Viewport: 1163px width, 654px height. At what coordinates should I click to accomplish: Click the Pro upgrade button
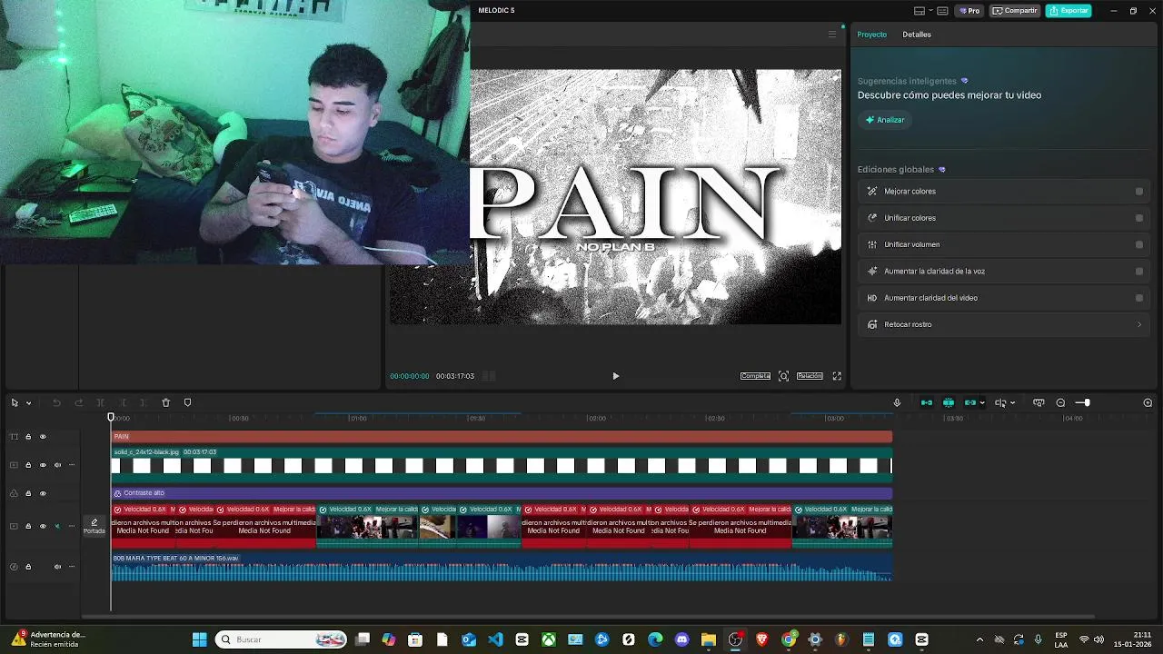click(968, 11)
